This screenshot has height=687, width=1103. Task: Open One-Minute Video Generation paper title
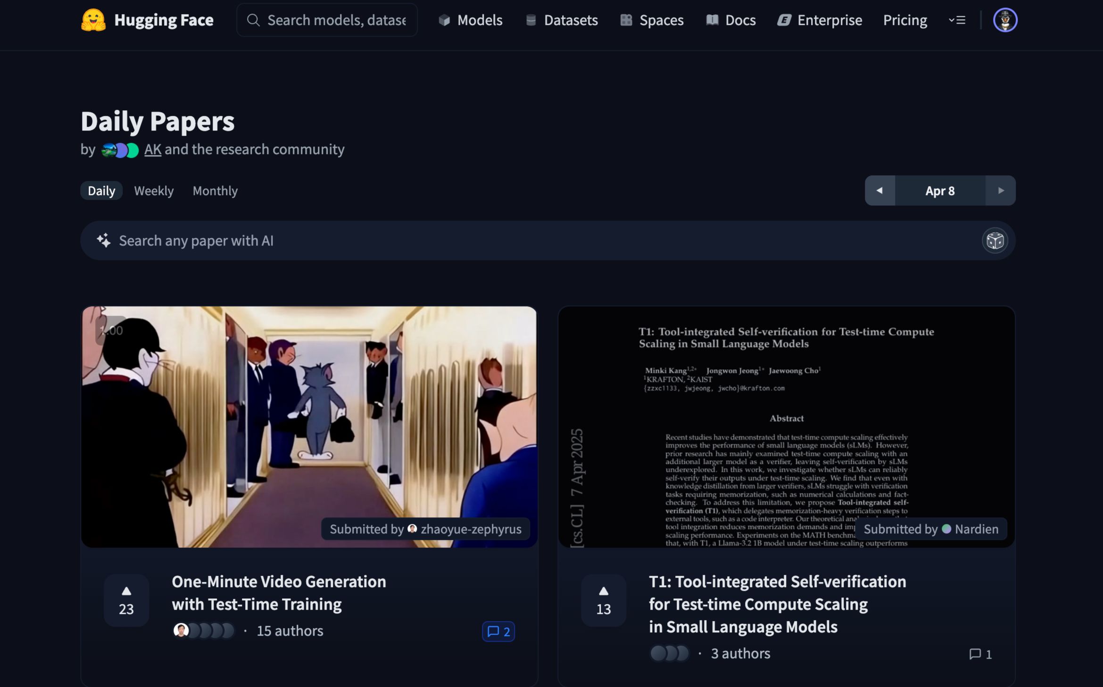(x=279, y=593)
